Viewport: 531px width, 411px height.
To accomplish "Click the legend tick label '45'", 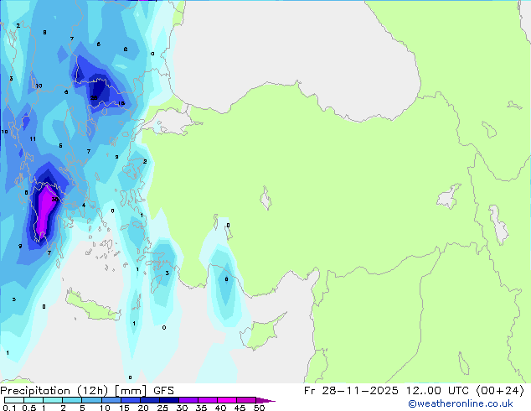I will click(x=240, y=408).
